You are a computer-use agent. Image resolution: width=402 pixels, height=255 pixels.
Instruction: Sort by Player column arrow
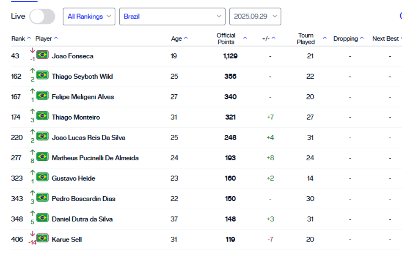56,38
